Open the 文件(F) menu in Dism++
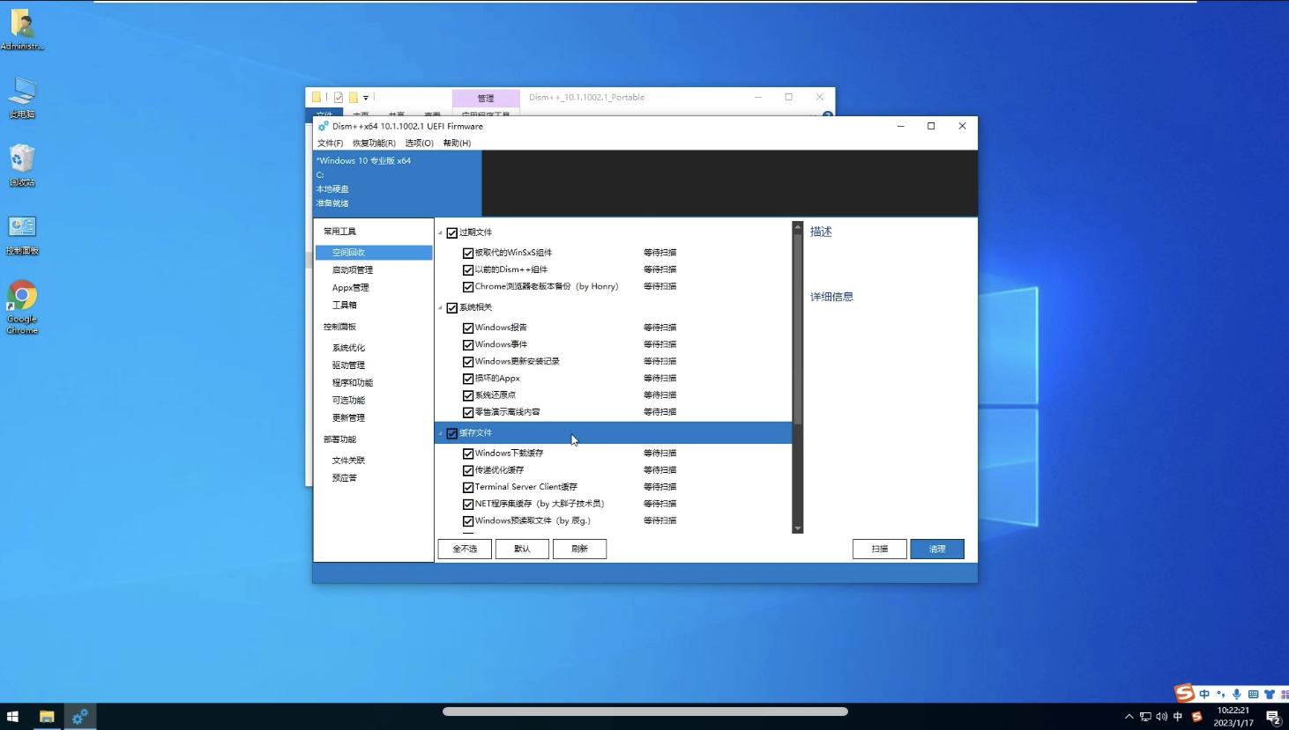The width and height of the screenshot is (1289, 730). (x=330, y=143)
